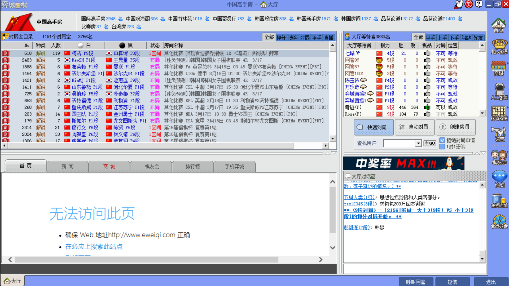
Task: Click the 免费充值 sidebar icon
Action: tap(499, 200)
